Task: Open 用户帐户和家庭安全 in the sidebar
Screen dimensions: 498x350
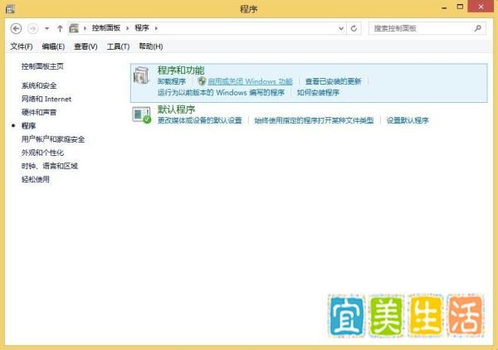Action: [x=53, y=139]
